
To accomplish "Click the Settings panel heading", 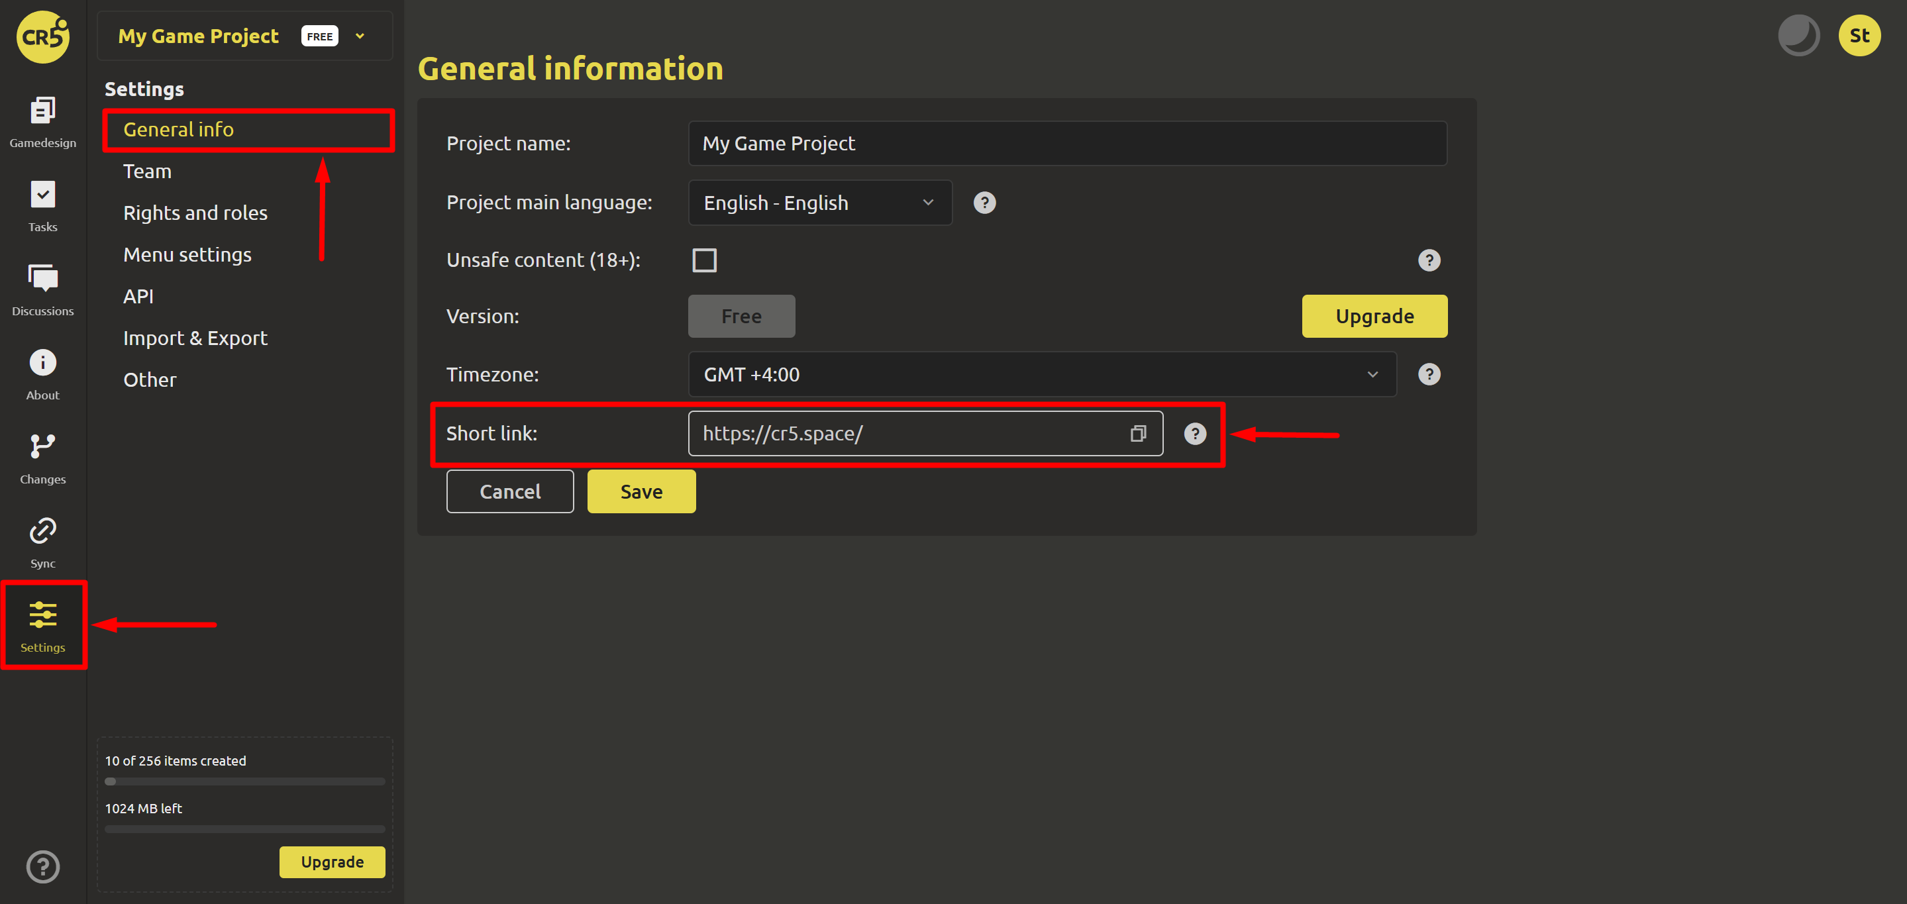I will tap(144, 89).
